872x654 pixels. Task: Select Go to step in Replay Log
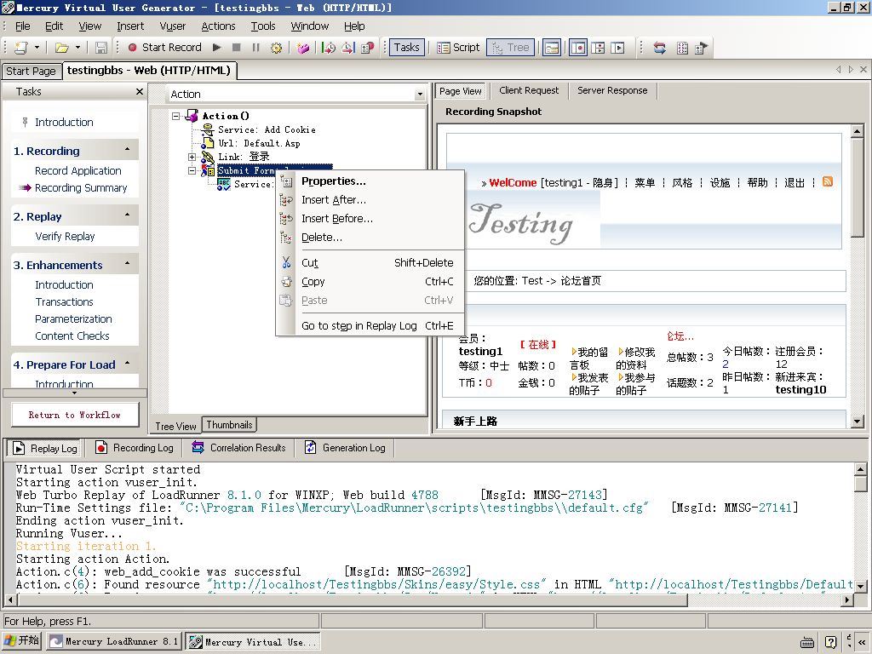(x=370, y=326)
